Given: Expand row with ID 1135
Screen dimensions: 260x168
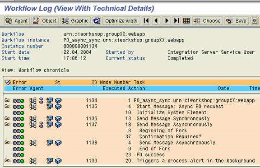Looking at the screenshot, I should (x=7, y=106).
